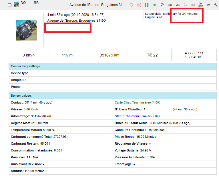This screenshot has width=219, height=176.
Task: Click the green connection status dot
Action: (154, 5)
